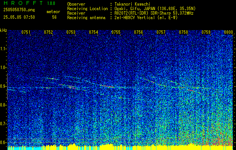Click the Observer field label
The height and width of the screenshot is (150, 236).
click(x=76, y=4)
